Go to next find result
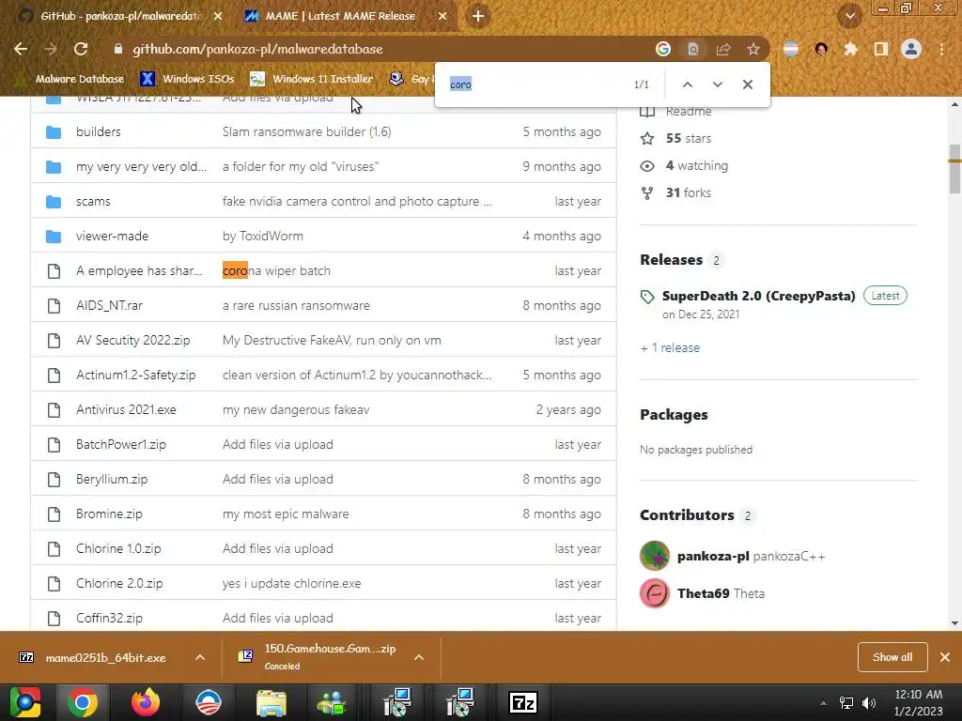The height and width of the screenshot is (721, 962). 717,84
